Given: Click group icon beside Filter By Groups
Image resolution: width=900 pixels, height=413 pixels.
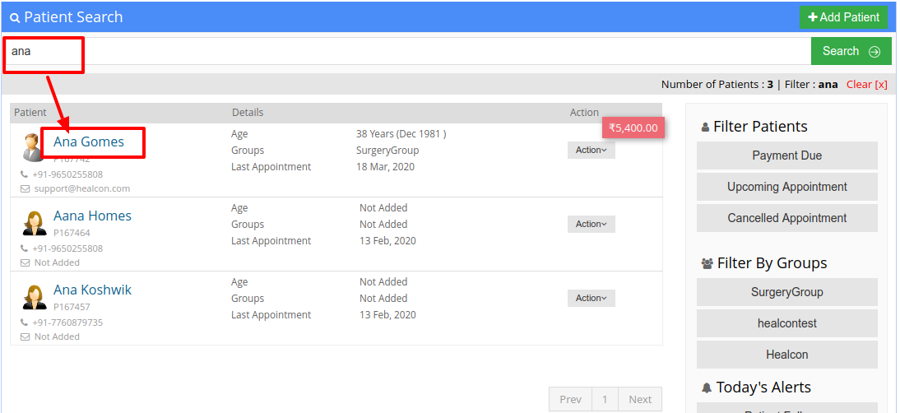Looking at the screenshot, I should (x=707, y=264).
